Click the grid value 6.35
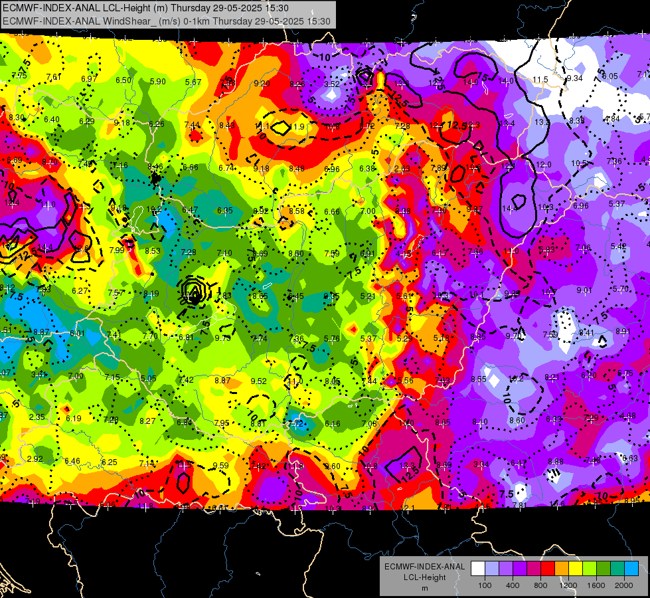The width and height of the screenshot is (650, 598). coord(225,211)
